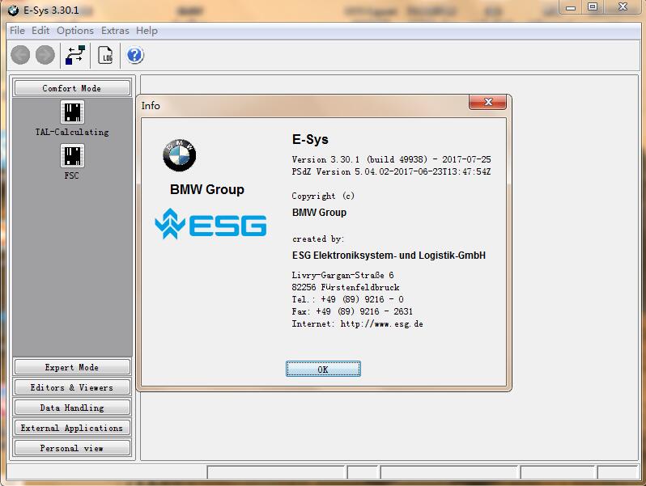Open the Edit menu
This screenshot has width=646, height=486.
(40, 31)
